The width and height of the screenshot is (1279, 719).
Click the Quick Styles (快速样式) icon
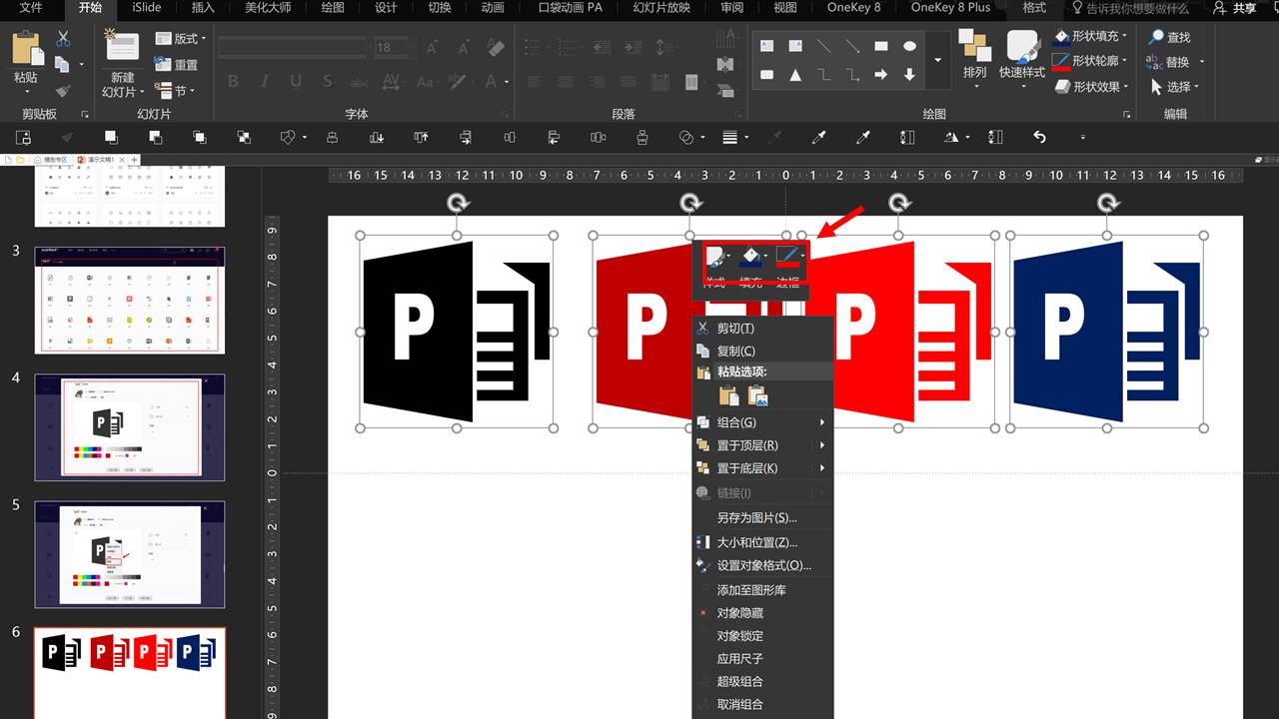[x=1022, y=47]
